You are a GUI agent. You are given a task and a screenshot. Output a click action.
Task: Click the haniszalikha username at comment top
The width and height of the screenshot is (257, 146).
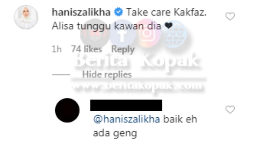[x=81, y=12]
